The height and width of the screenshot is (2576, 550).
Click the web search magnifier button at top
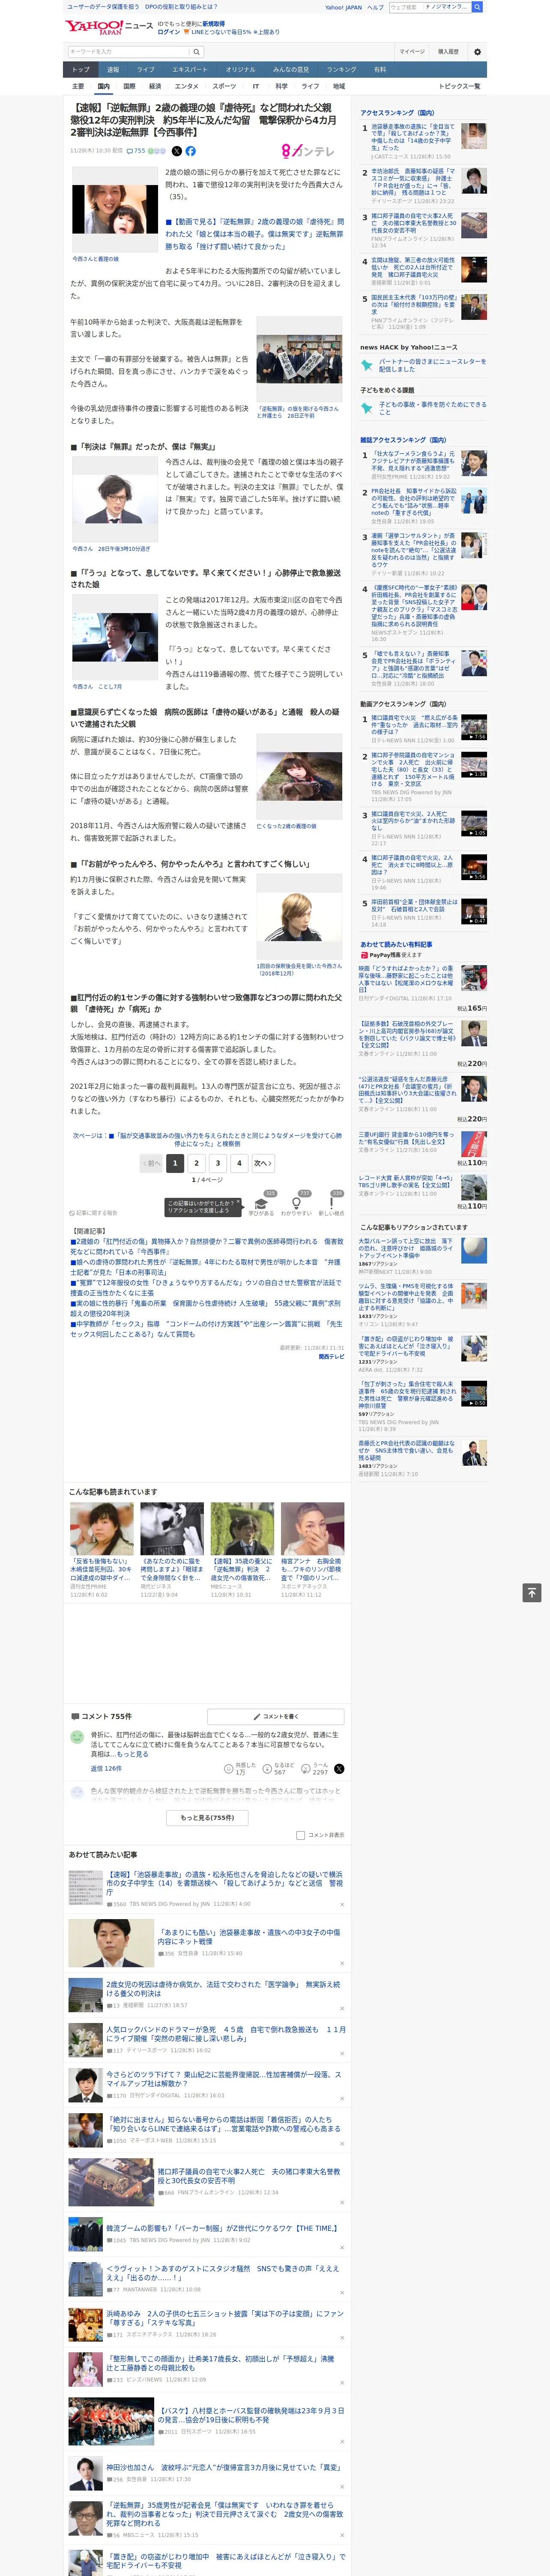click(477, 7)
